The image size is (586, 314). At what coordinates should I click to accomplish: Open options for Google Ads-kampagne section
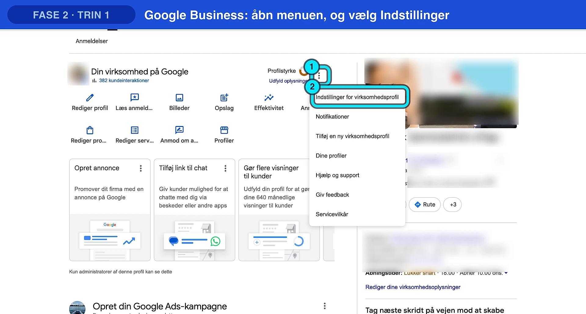pos(324,306)
